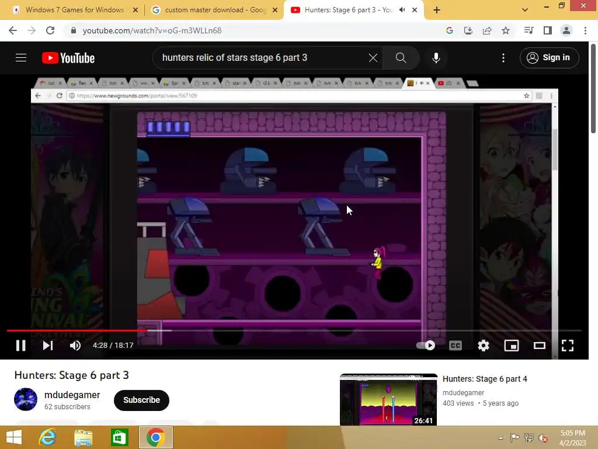This screenshot has height=449, width=598.
Task: Open a new browser tab
Action: pos(437,10)
